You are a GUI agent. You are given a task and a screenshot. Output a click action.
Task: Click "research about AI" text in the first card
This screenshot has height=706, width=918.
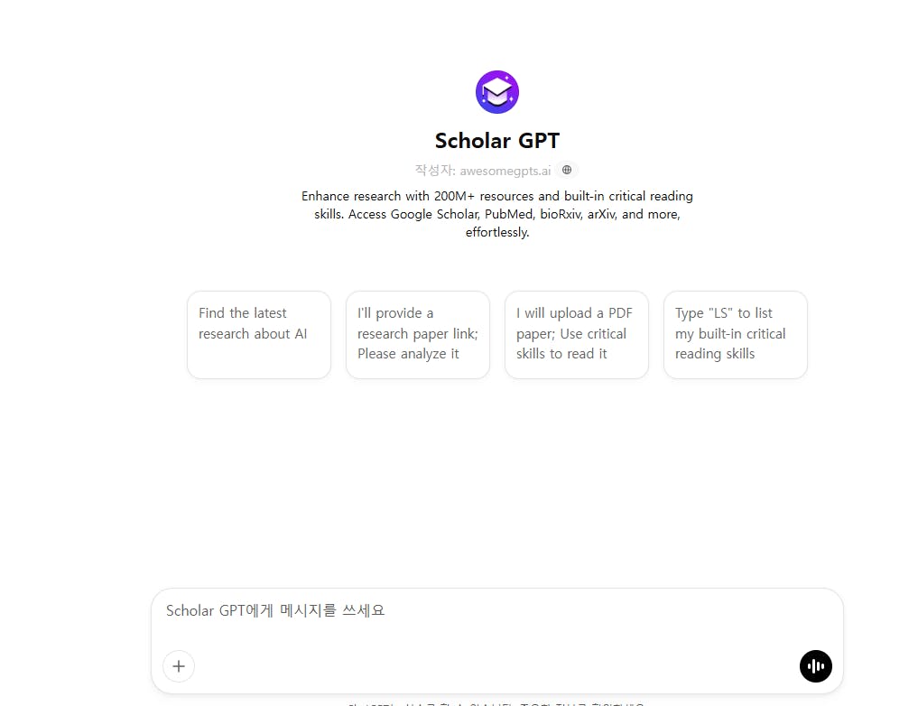(253, 334)
